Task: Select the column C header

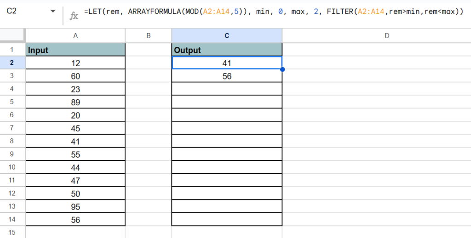Action: pyautogui.click(x=227, y=35)
